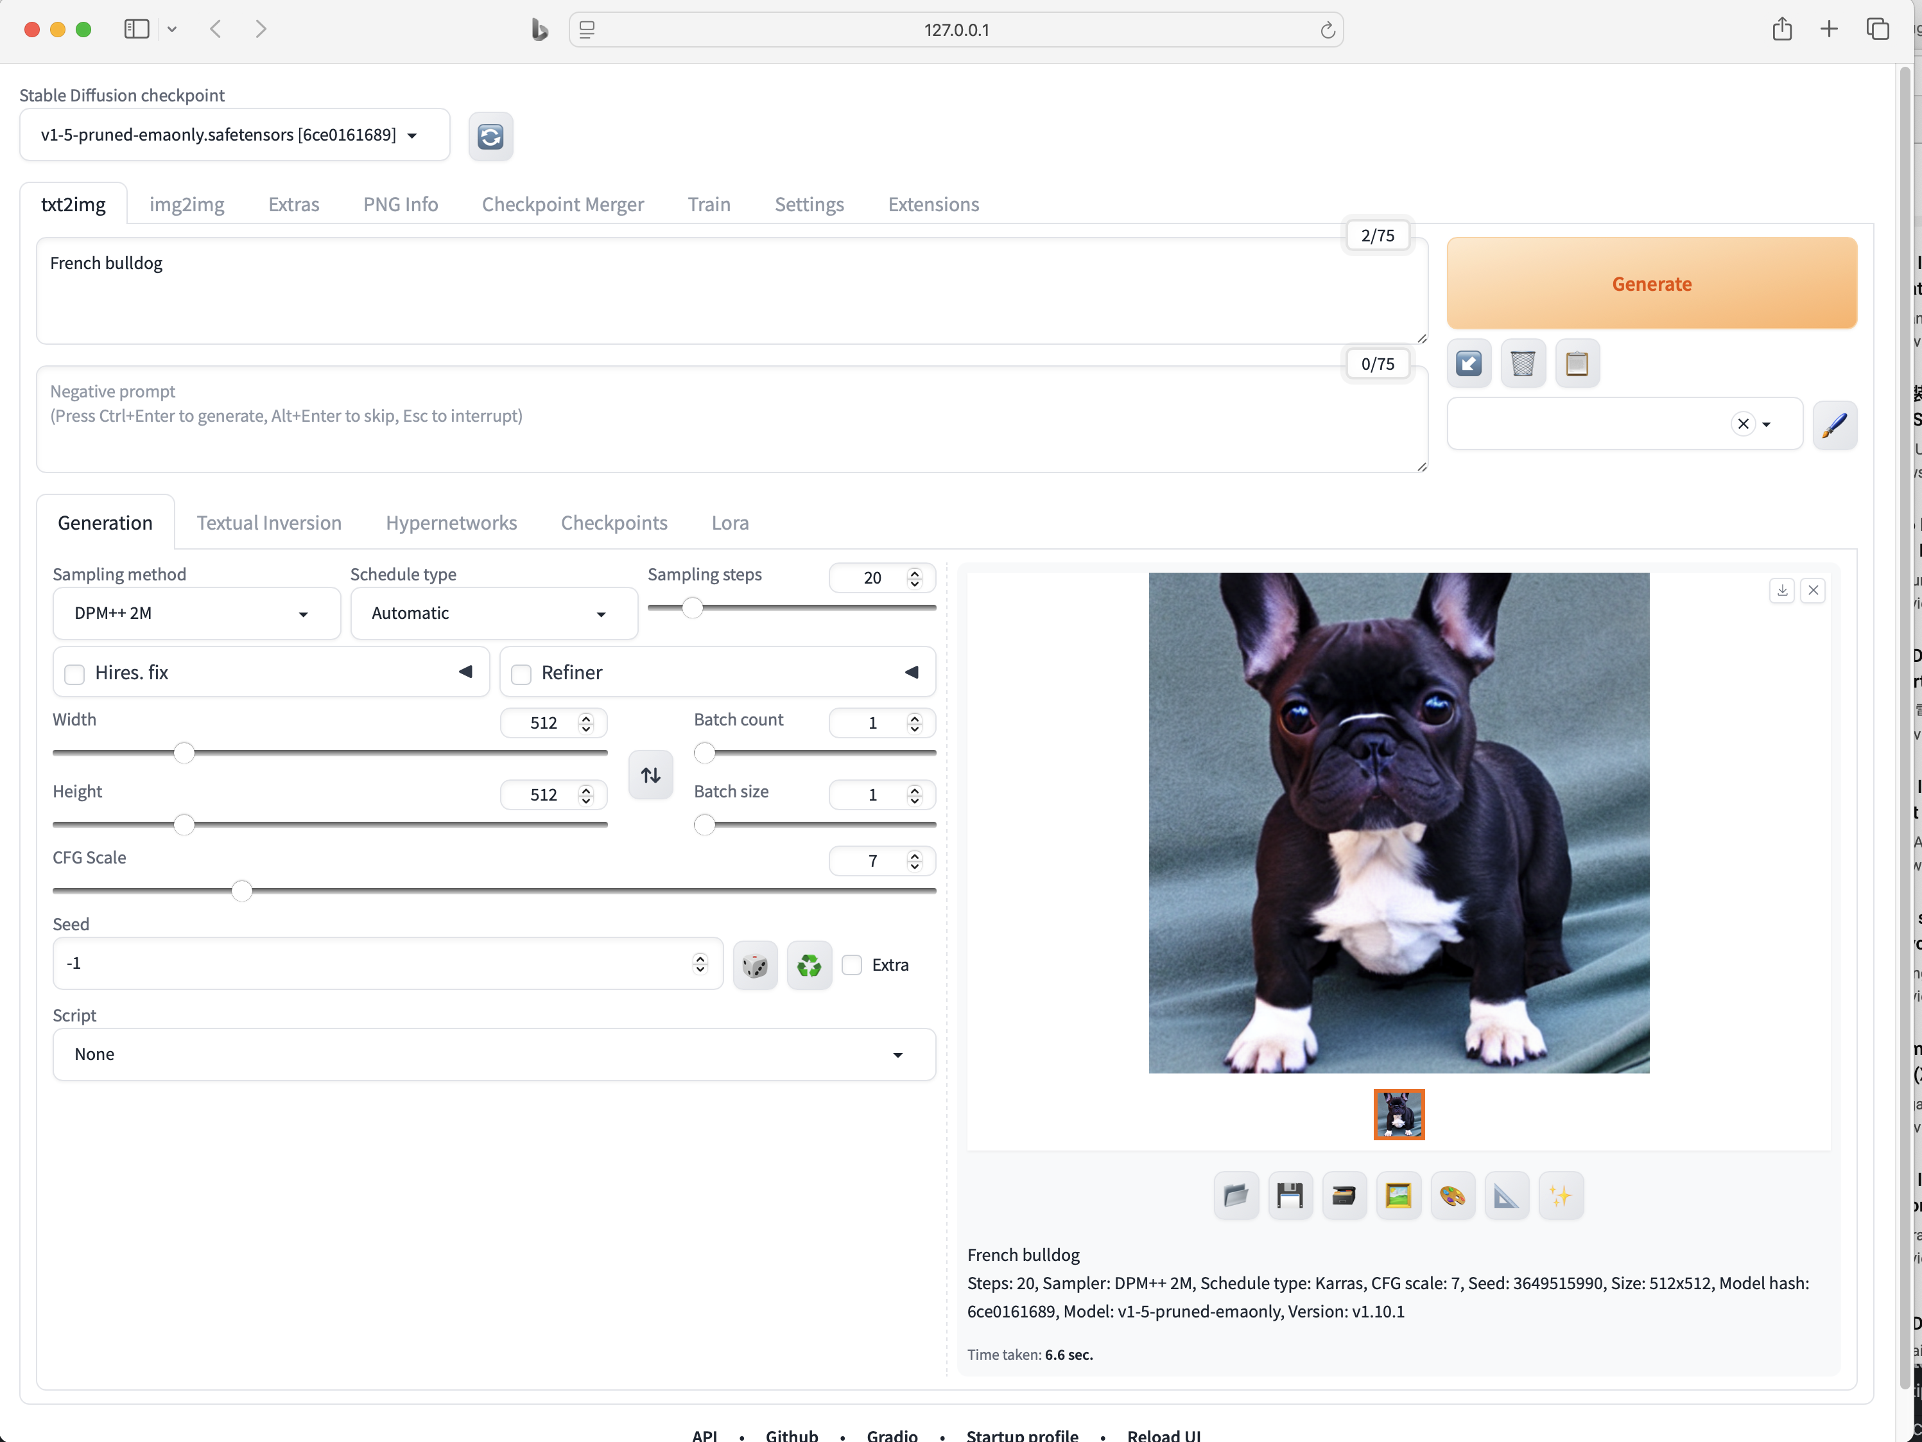Enable the Refiner checkbox

coord(521,673)
